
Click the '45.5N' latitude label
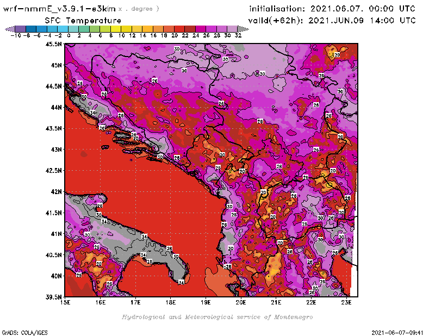[x=53, y=44]
